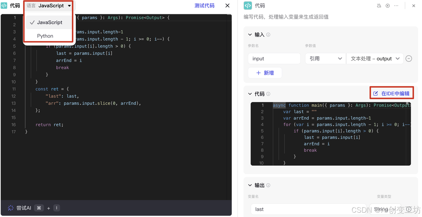Viewport: 422px width, 217px height.
Task: Click 在IDE中编辑 button
Action: point(391,94)
